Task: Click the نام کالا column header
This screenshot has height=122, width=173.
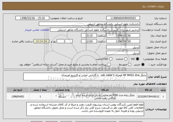Action: coord(105,90)
